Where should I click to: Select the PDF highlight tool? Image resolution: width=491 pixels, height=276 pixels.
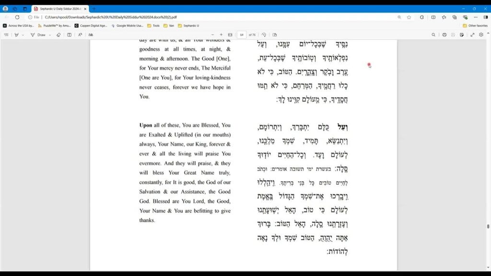click(x=17, y=34)
